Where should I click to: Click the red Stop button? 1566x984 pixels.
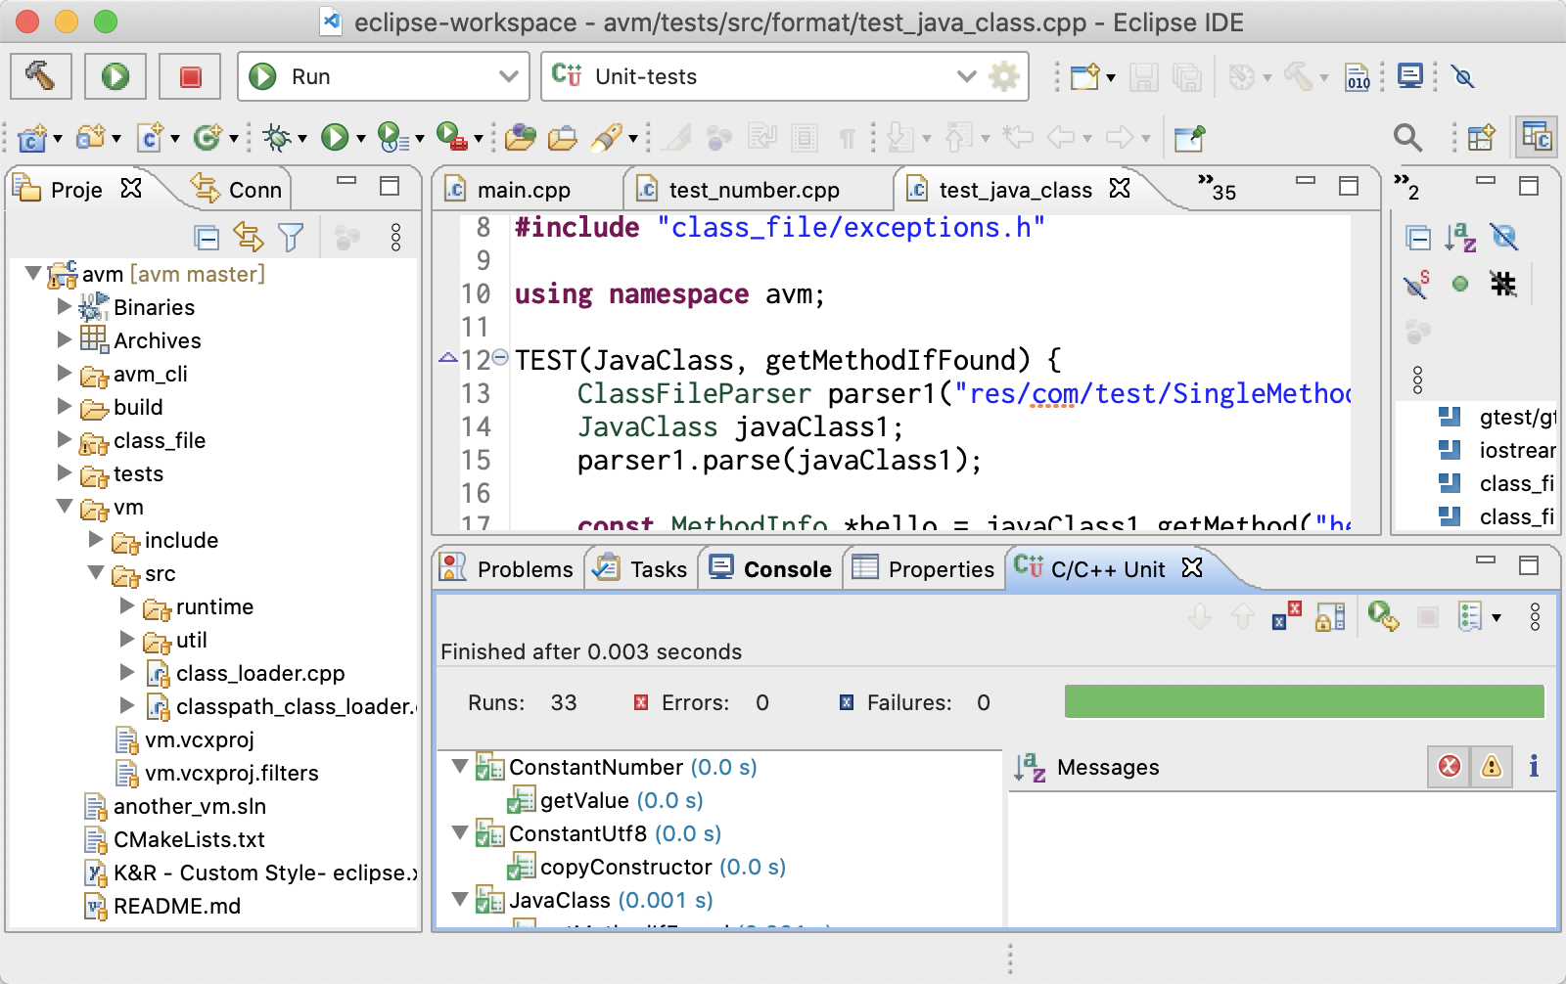click(190, 76)
